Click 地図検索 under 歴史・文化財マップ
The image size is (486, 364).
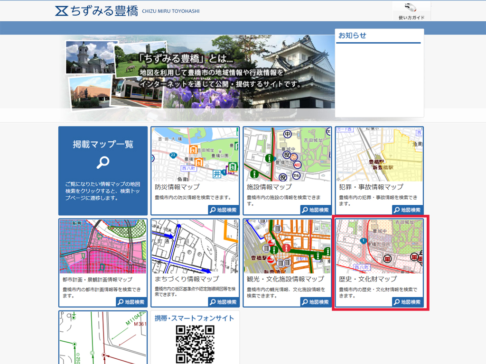[408, 302]
